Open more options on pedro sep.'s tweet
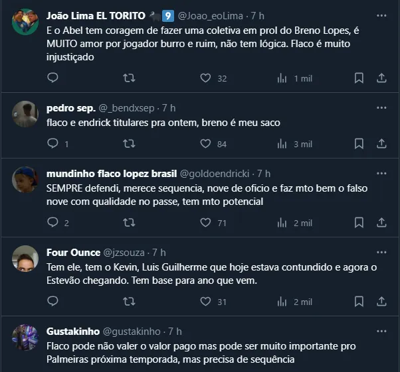This screenshot has width=400, height=372. coord(381,107)
